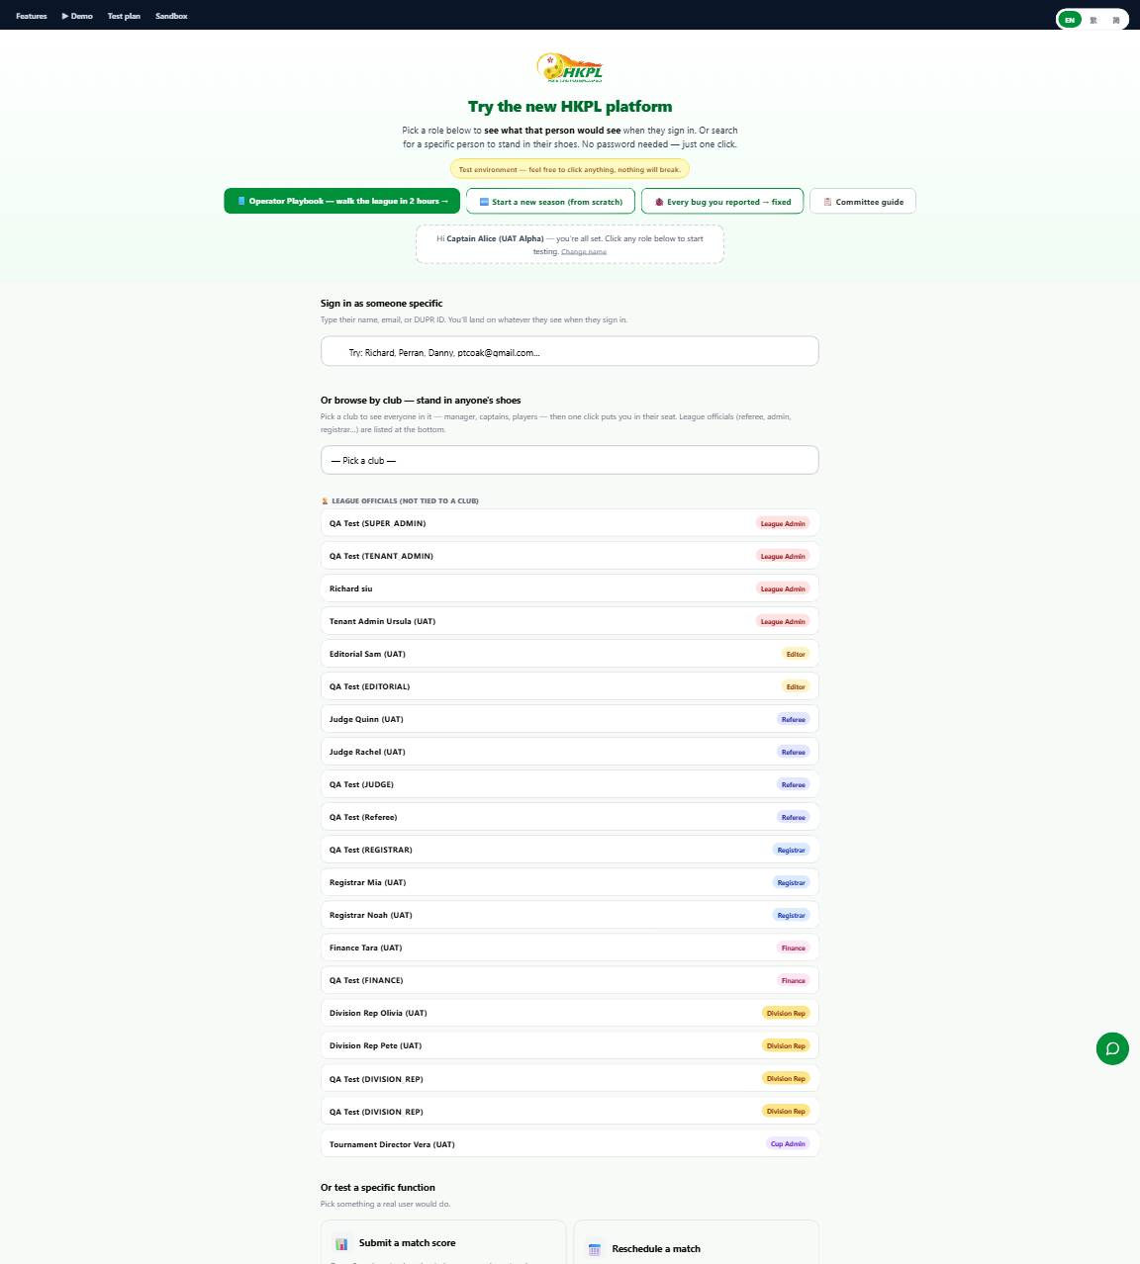Click the Test environment notice pill
The width and height of the screenshot is (1140, 1264).
(x=569, y=169)
